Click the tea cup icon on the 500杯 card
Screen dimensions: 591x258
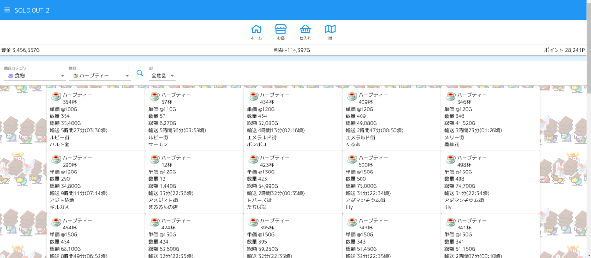coord(352,158)
